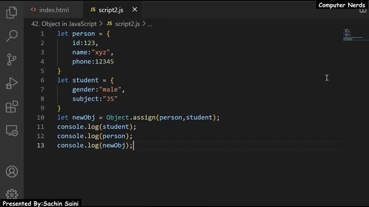Click 'Object.assign' on line 10

tap(131, 117)
